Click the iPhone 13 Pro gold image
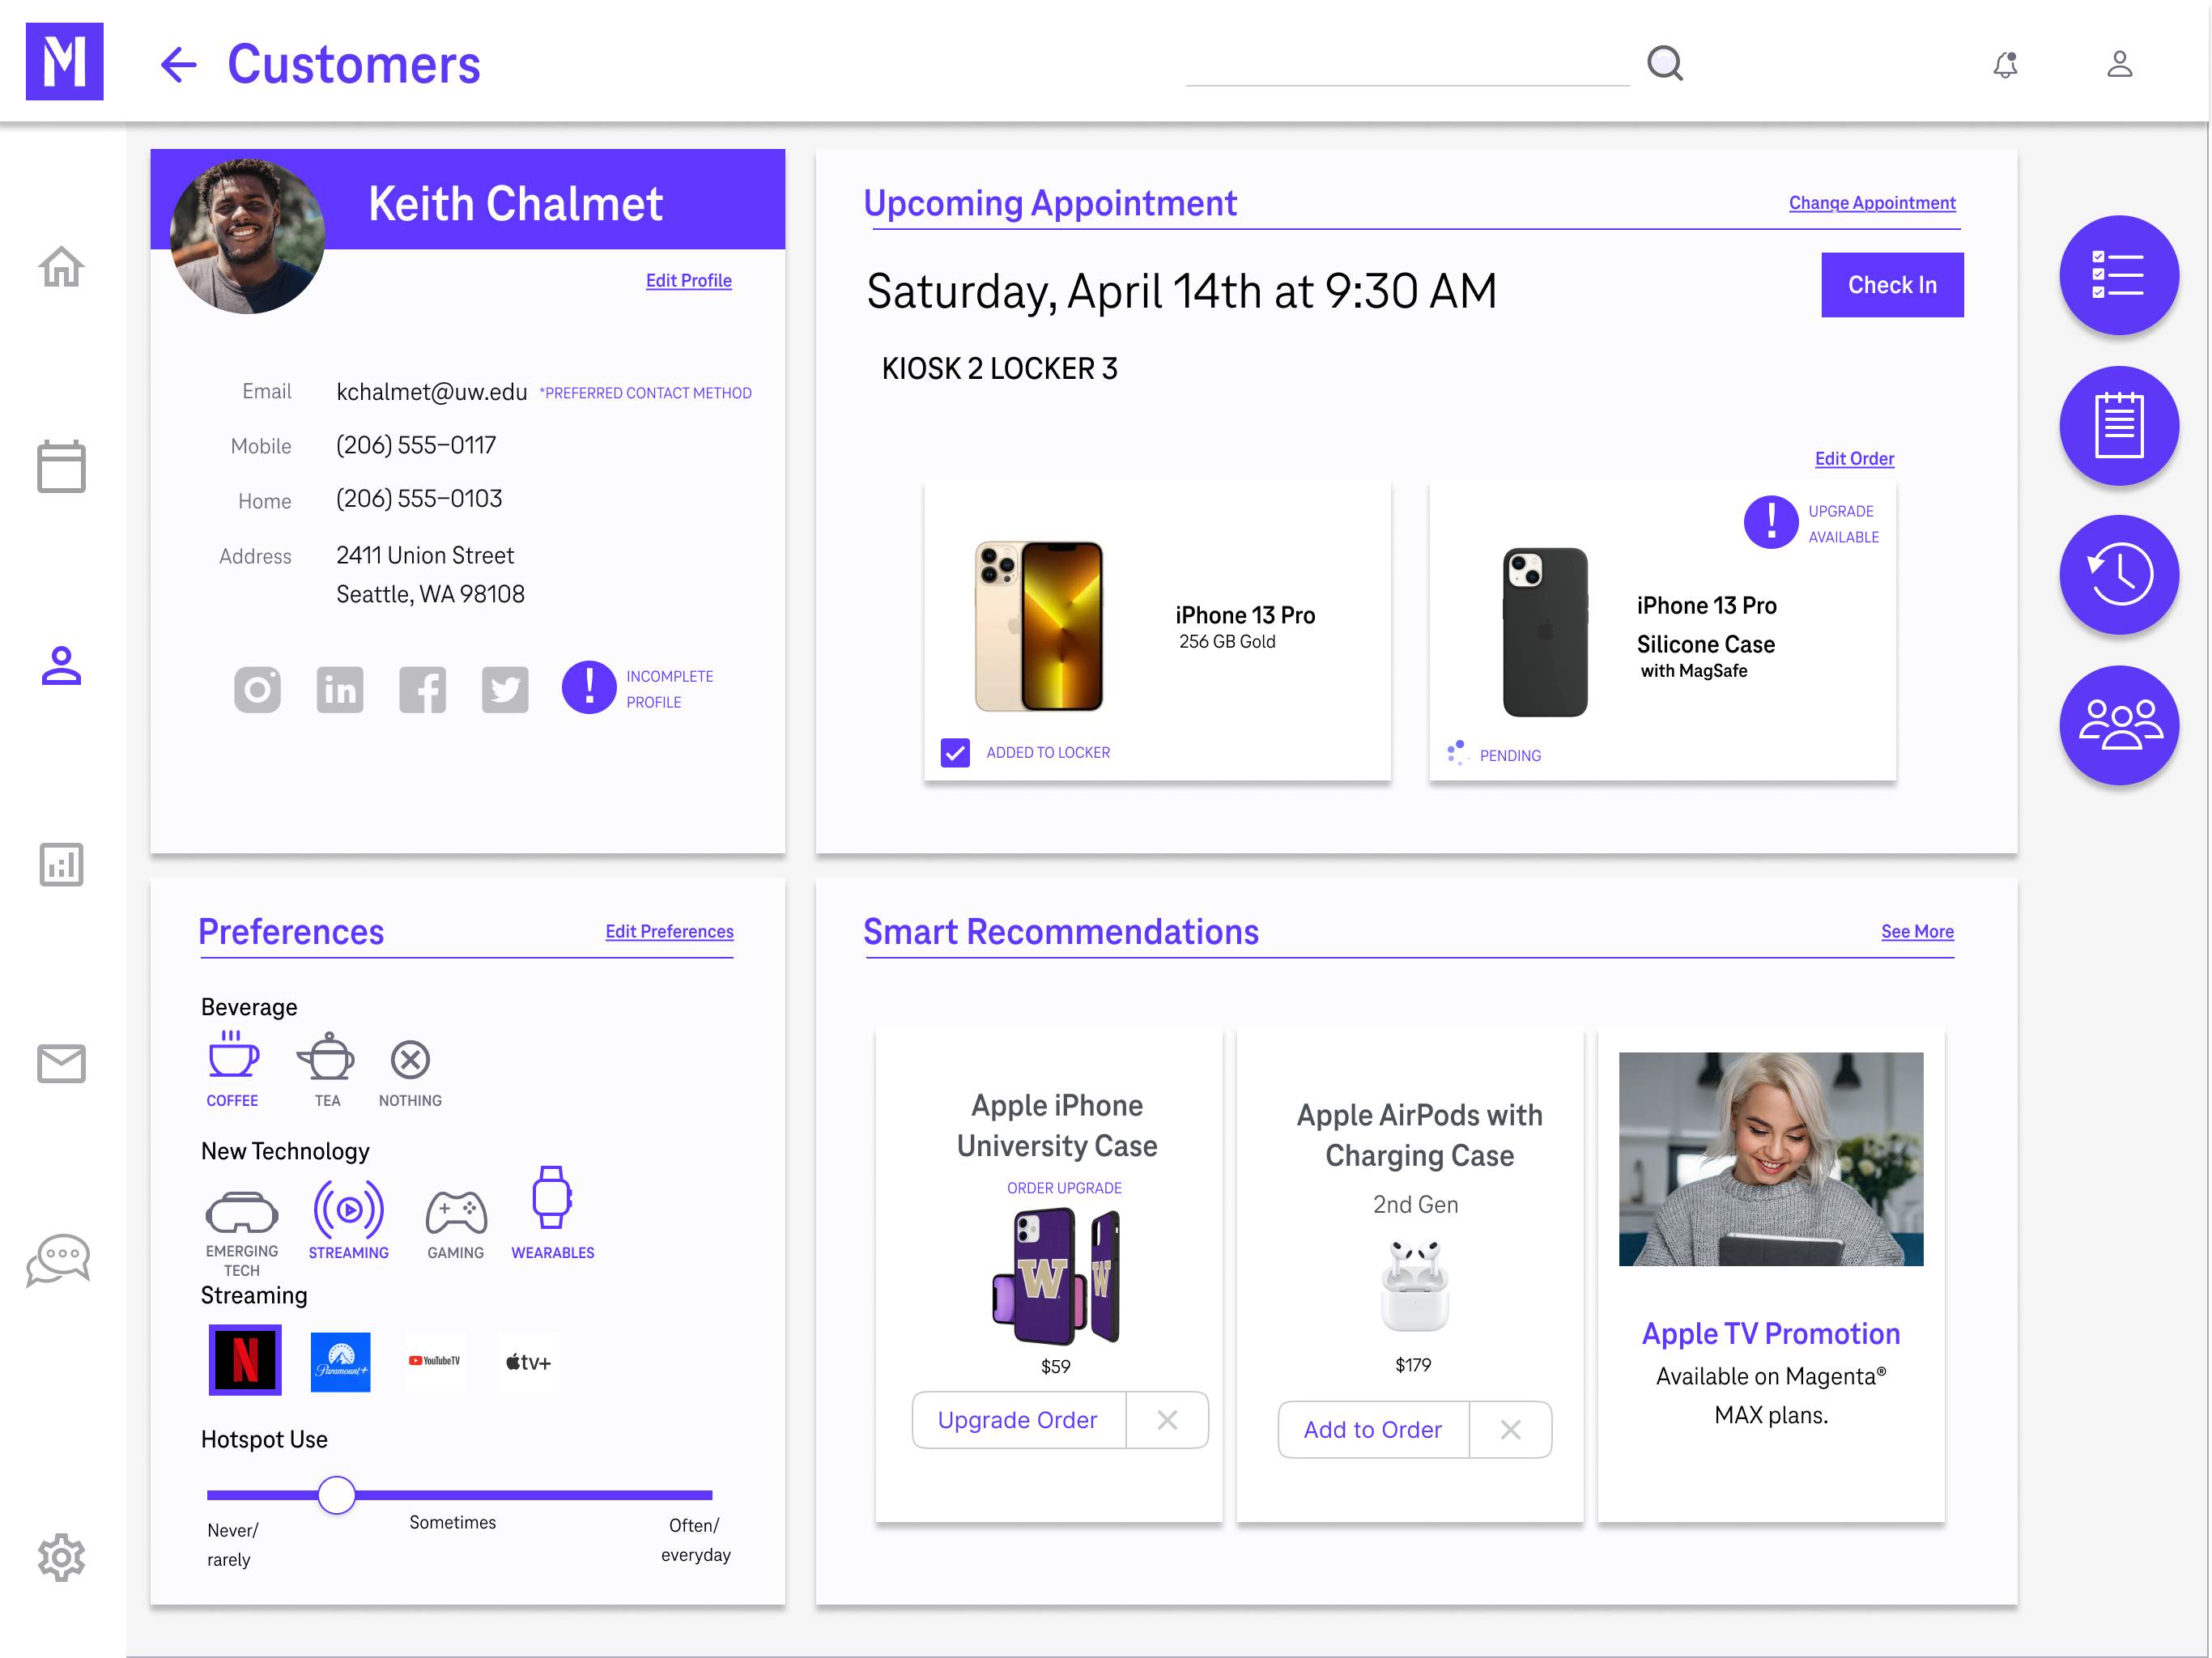This screenshot has width=2212, height=1658. [x=1039, y=625]
